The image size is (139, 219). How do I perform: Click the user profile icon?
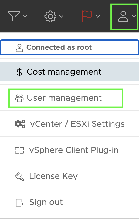pyautogui.click(x=123, y=16)
